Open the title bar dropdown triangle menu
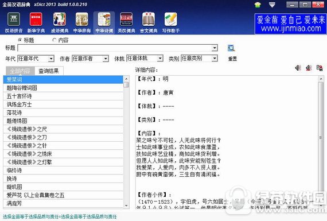Image resolution: width=327 pixels, height=221 pixels. 272,5
